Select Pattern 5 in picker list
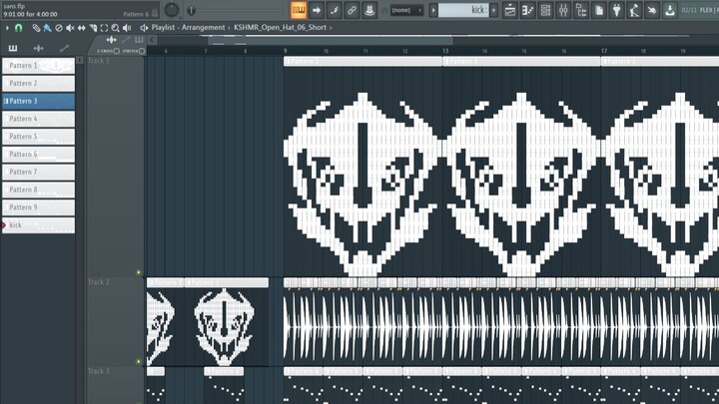719x404 pixels. pos(39,137)
